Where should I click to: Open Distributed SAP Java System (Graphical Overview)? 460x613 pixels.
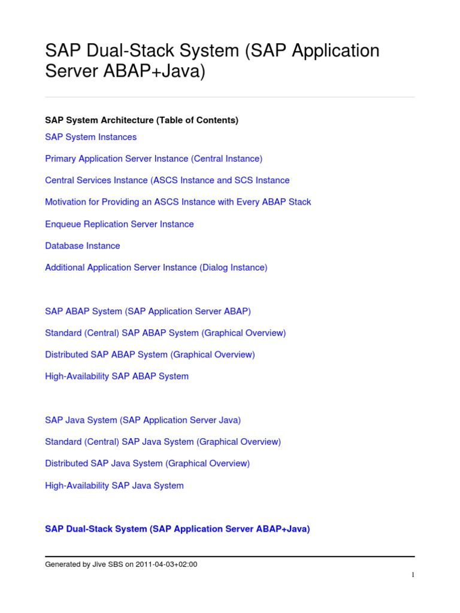[x=147, y=463]
